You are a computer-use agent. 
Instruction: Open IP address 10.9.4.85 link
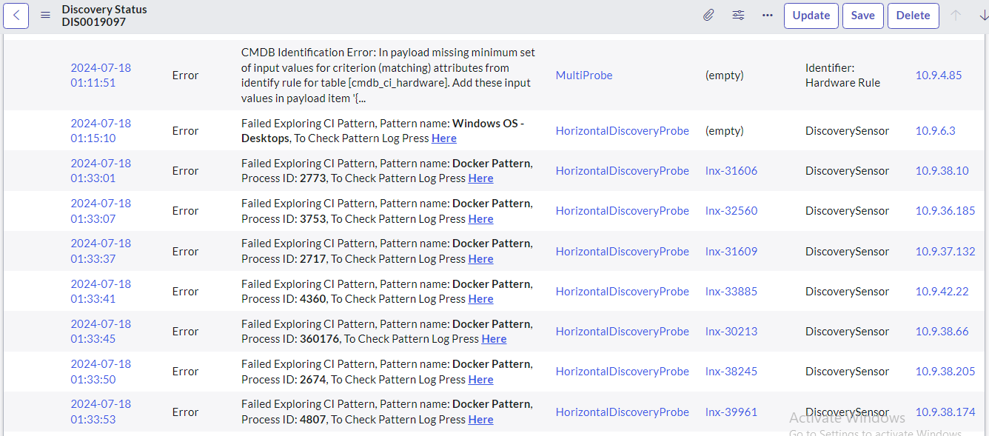938,76
